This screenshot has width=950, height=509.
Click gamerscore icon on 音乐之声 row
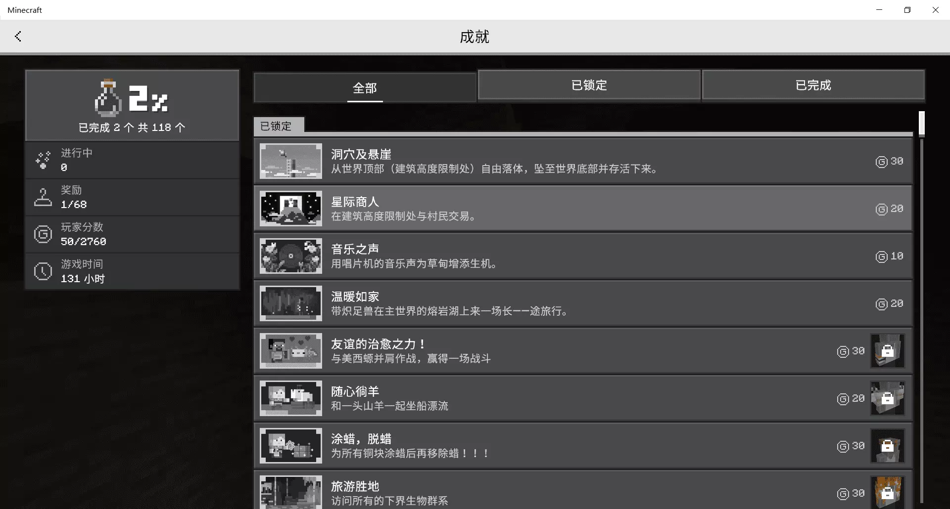pyautogui.click(x=882, y=256)
